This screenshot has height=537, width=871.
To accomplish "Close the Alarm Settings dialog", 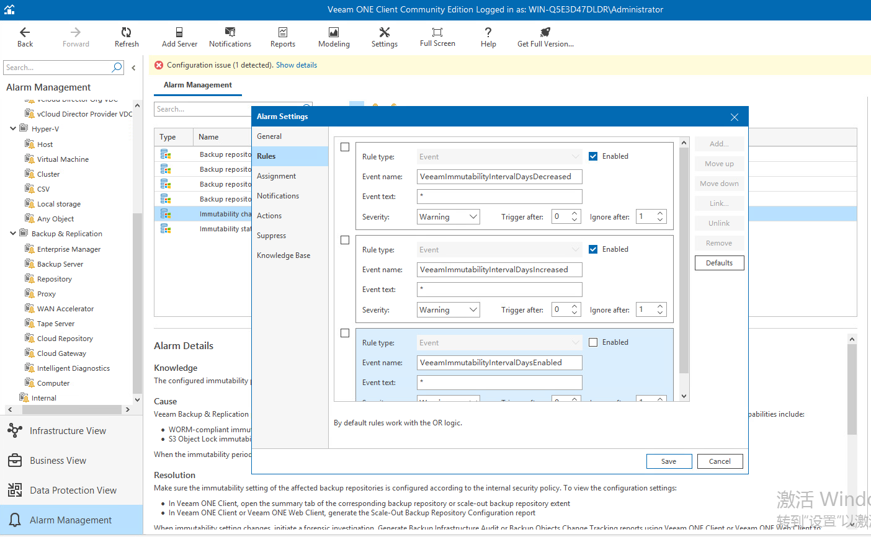I will [735, 117].
